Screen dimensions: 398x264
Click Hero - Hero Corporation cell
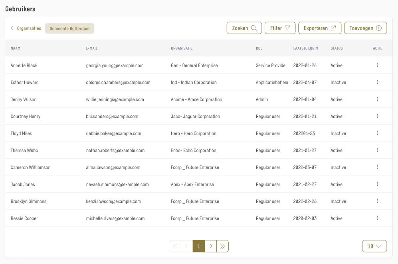194,133
